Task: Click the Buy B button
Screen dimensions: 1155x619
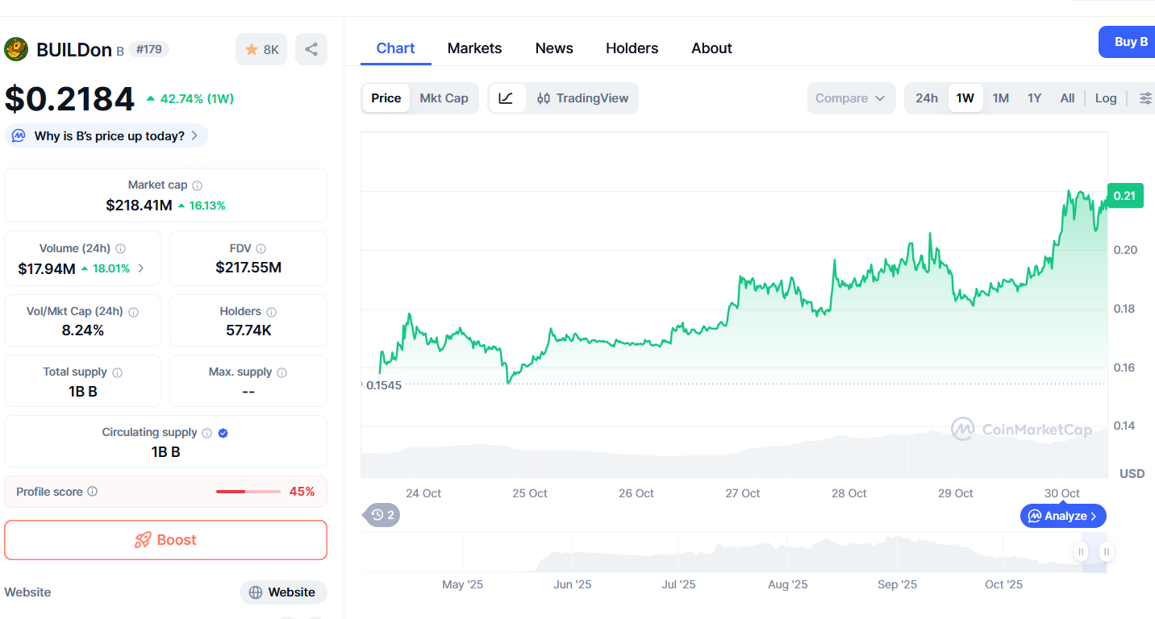Action: (1130, 42)
